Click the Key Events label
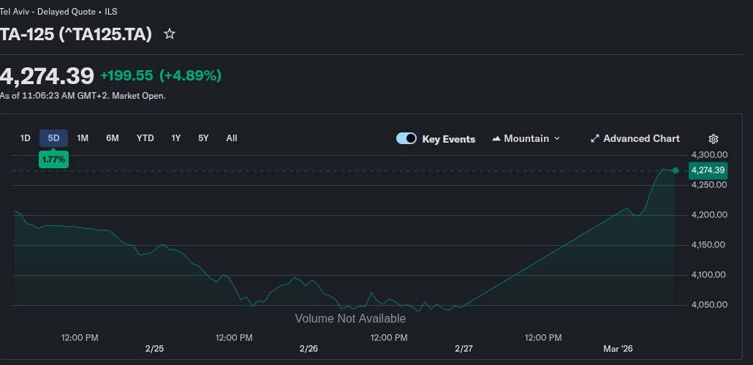 point(449,139)
